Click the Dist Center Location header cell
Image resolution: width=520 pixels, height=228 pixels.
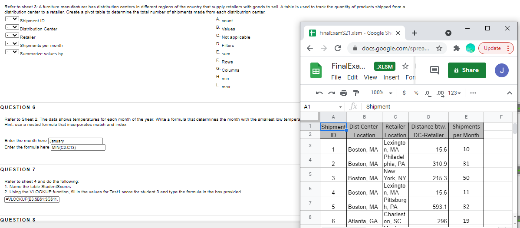364,131
